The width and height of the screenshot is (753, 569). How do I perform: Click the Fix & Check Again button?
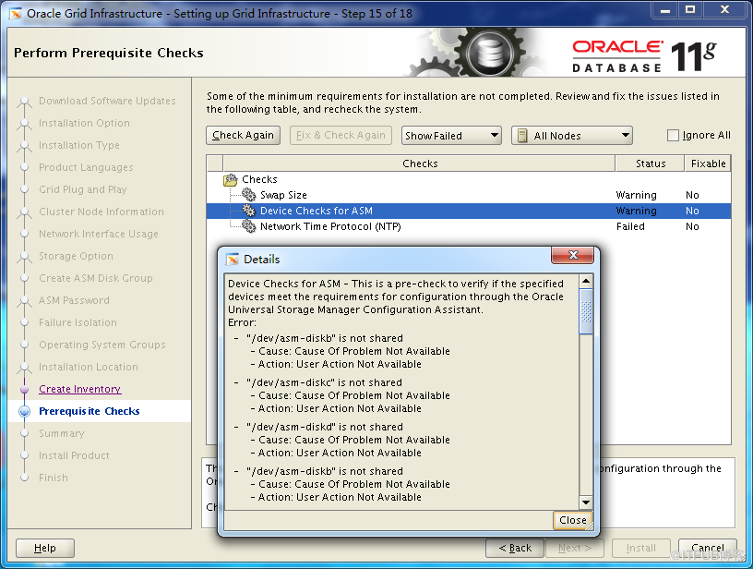341,136
